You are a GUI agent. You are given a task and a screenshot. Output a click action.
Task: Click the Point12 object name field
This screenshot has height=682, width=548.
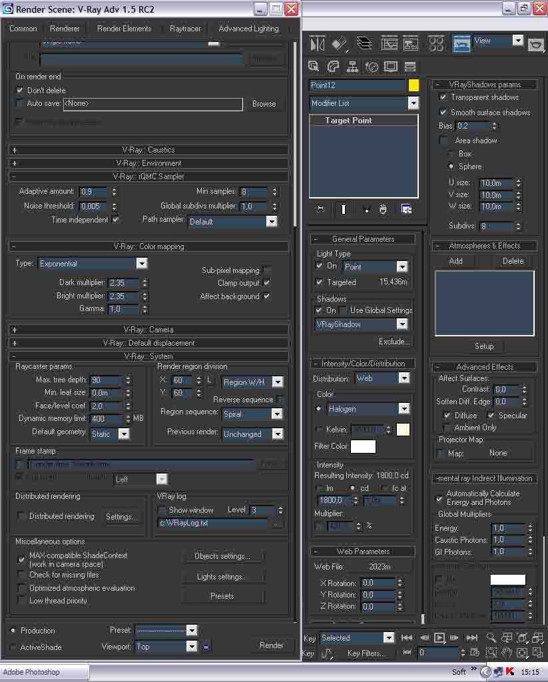click(x=358, y=85)
